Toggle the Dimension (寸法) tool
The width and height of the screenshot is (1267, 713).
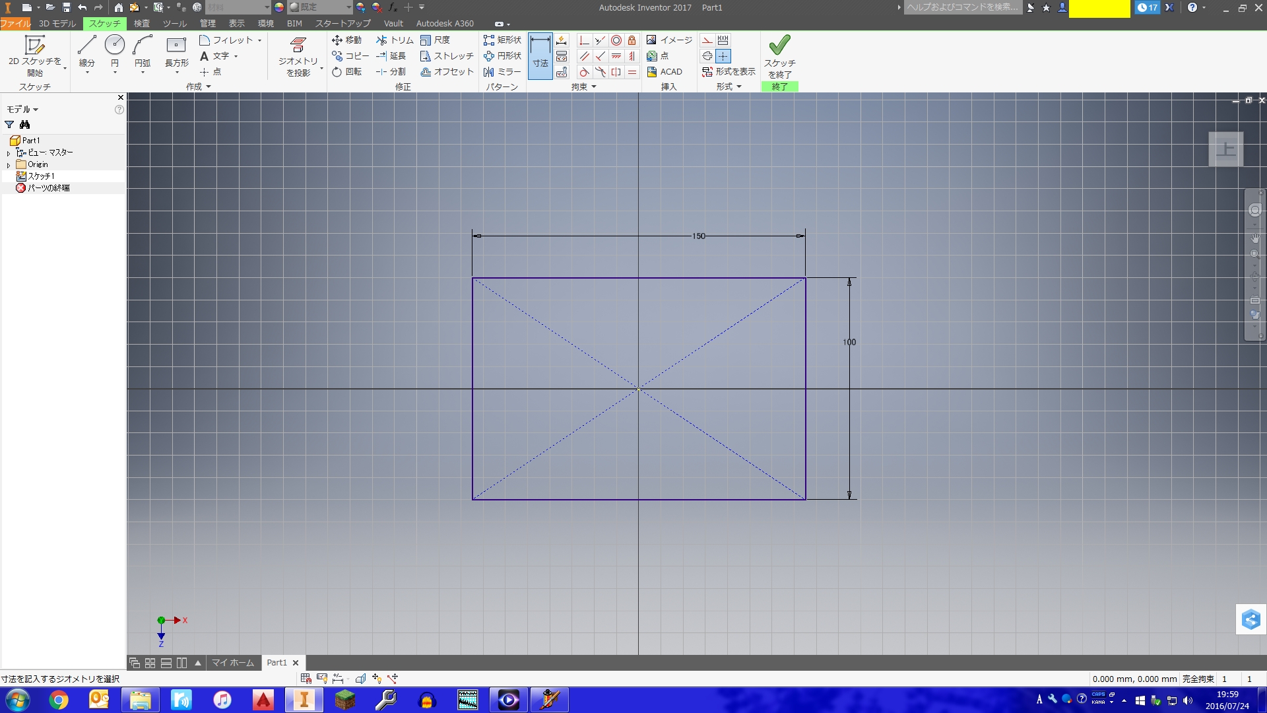[x=540, y=55]
